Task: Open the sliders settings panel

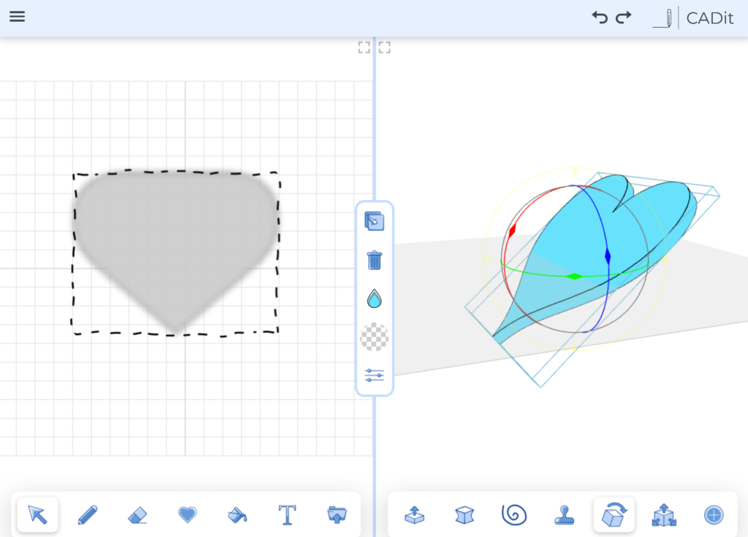Action: point(375,375)
